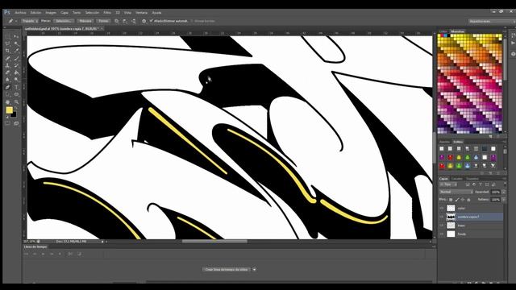This screenshot has width=516, height=290.
Task: Select the Path Selection tool
Action: click(x=8, y=94)
